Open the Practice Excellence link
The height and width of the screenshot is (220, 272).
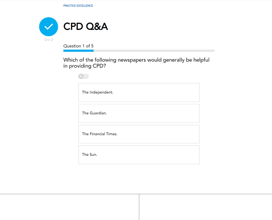(x=78, y=6)
